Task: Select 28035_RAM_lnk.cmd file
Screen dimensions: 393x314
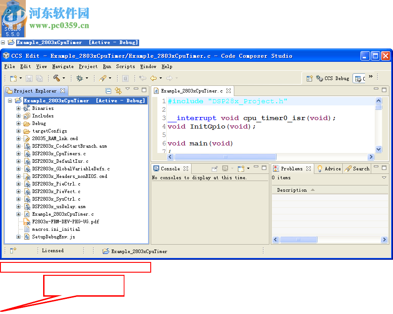Action: point(55,138)
